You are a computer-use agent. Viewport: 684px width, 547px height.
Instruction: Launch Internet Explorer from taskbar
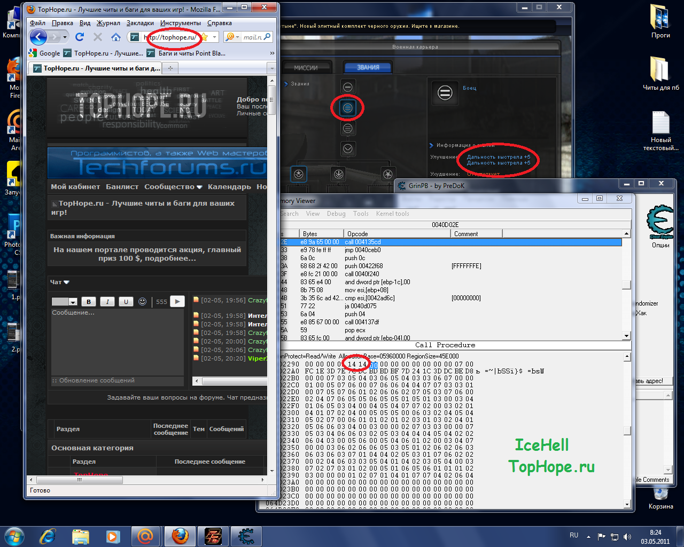pyautogui.click(x=48, y=536)
